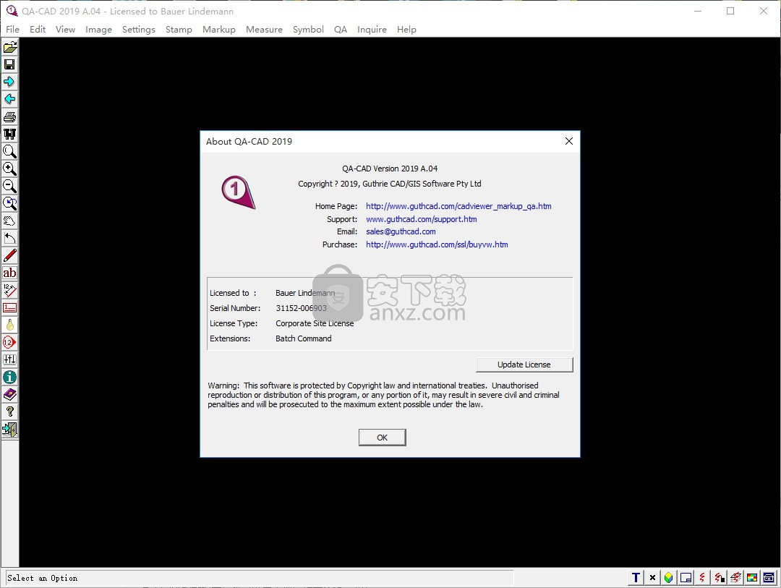The image size is (781, 588).
Task: Open the Settings menu
Action: click(138, 30)
